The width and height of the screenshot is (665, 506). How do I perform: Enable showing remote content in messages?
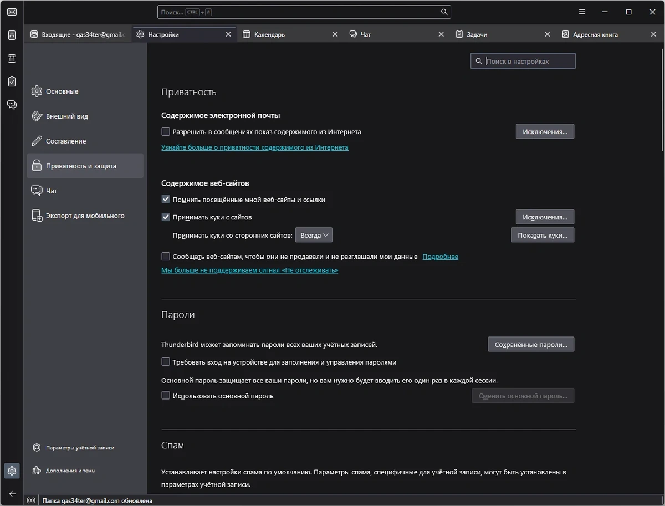coord(166,132)
